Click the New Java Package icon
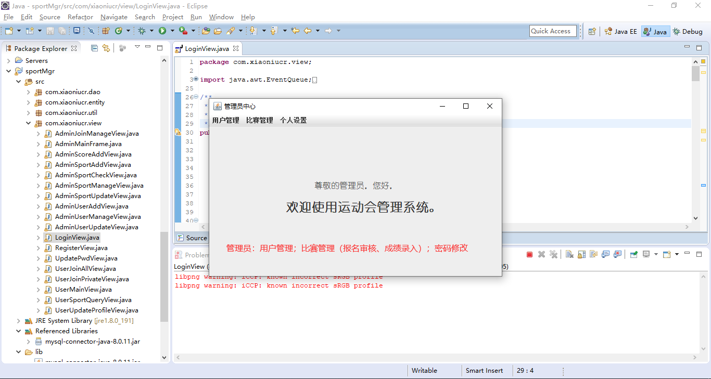Viewport: 711px width, 379px height. point(106,31)
